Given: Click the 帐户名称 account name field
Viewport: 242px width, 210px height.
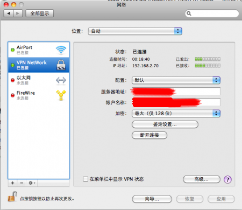Looking at the screenshot, I should pyautogui.click(x=176, y=102).
